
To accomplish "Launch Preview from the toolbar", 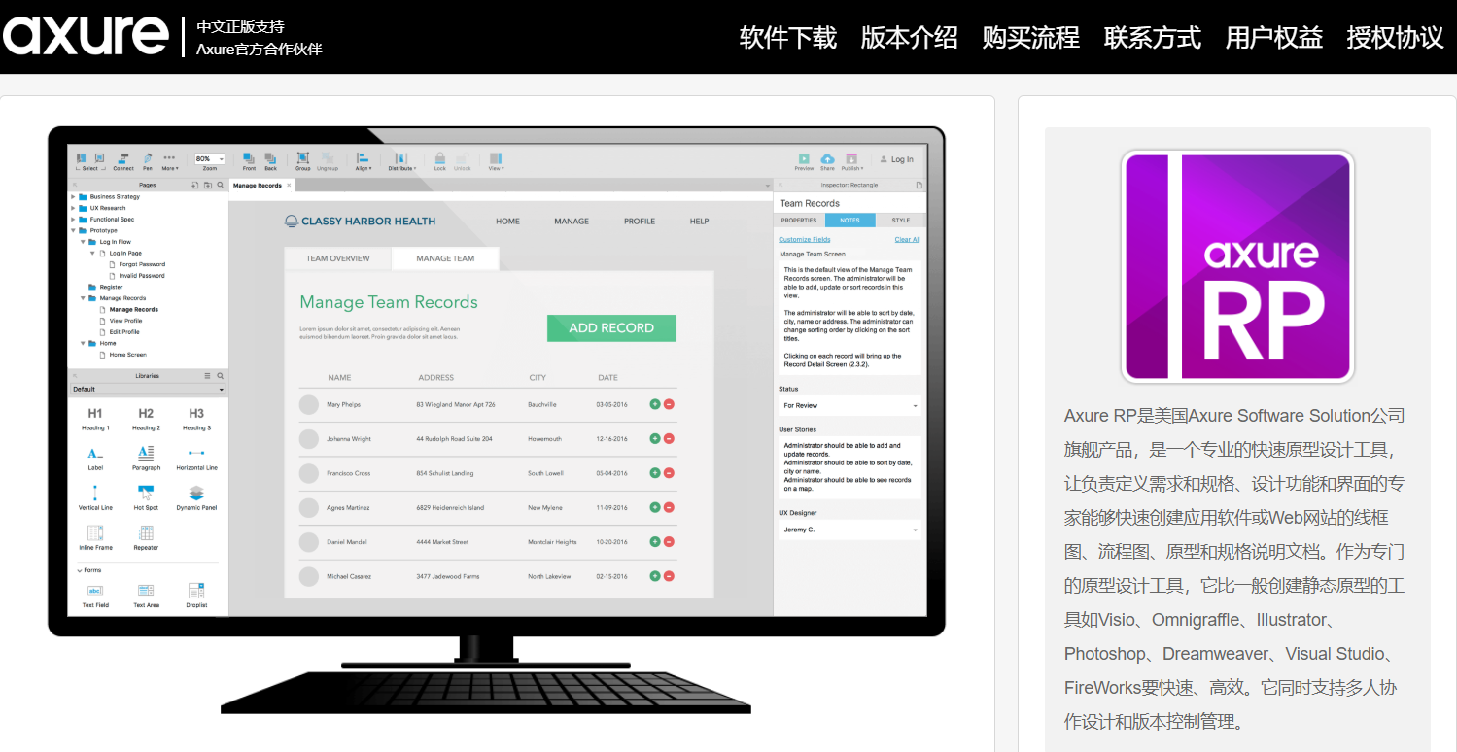I will 804,161.
